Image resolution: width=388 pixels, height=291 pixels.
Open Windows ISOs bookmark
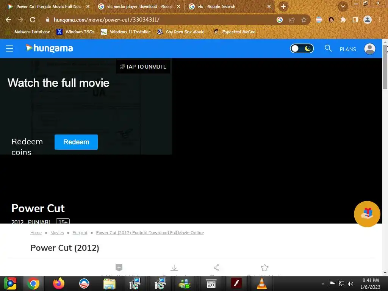[x=75, y=32]
